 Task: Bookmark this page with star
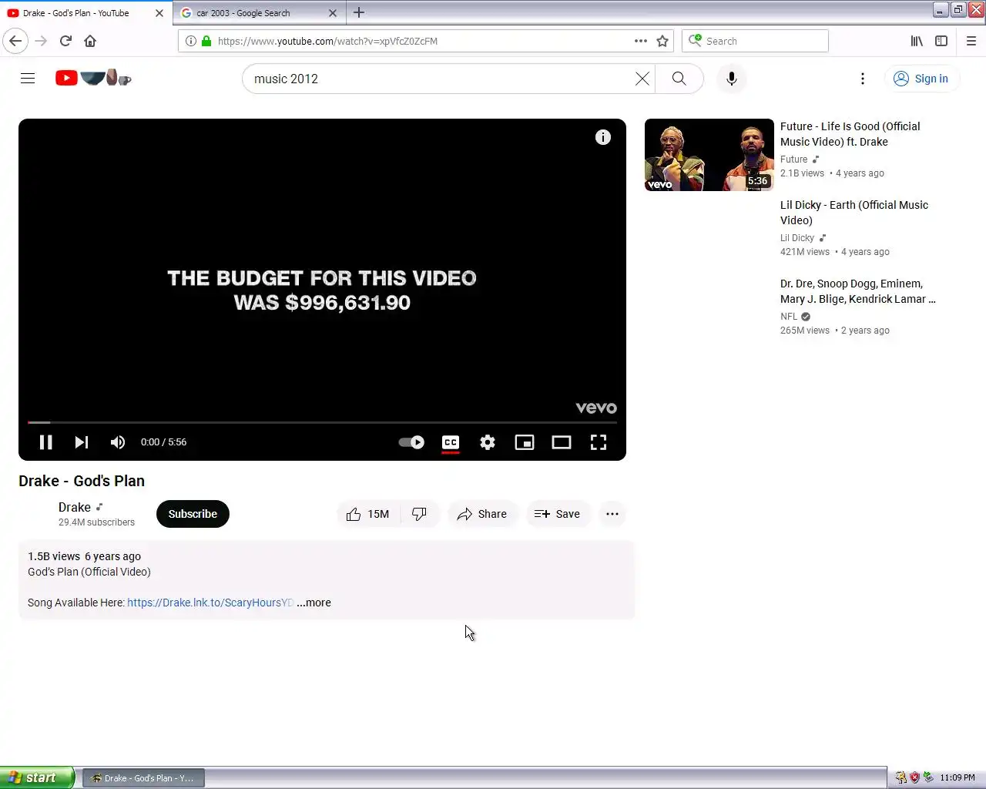tap(662, 41)
